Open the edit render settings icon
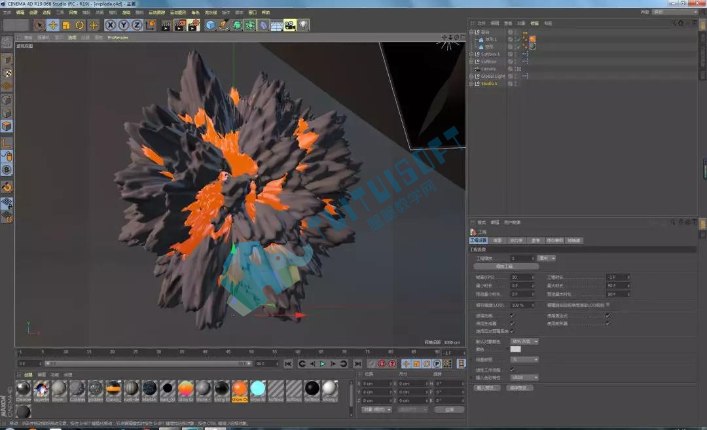 pyautogui.click(x=193, y=26)
